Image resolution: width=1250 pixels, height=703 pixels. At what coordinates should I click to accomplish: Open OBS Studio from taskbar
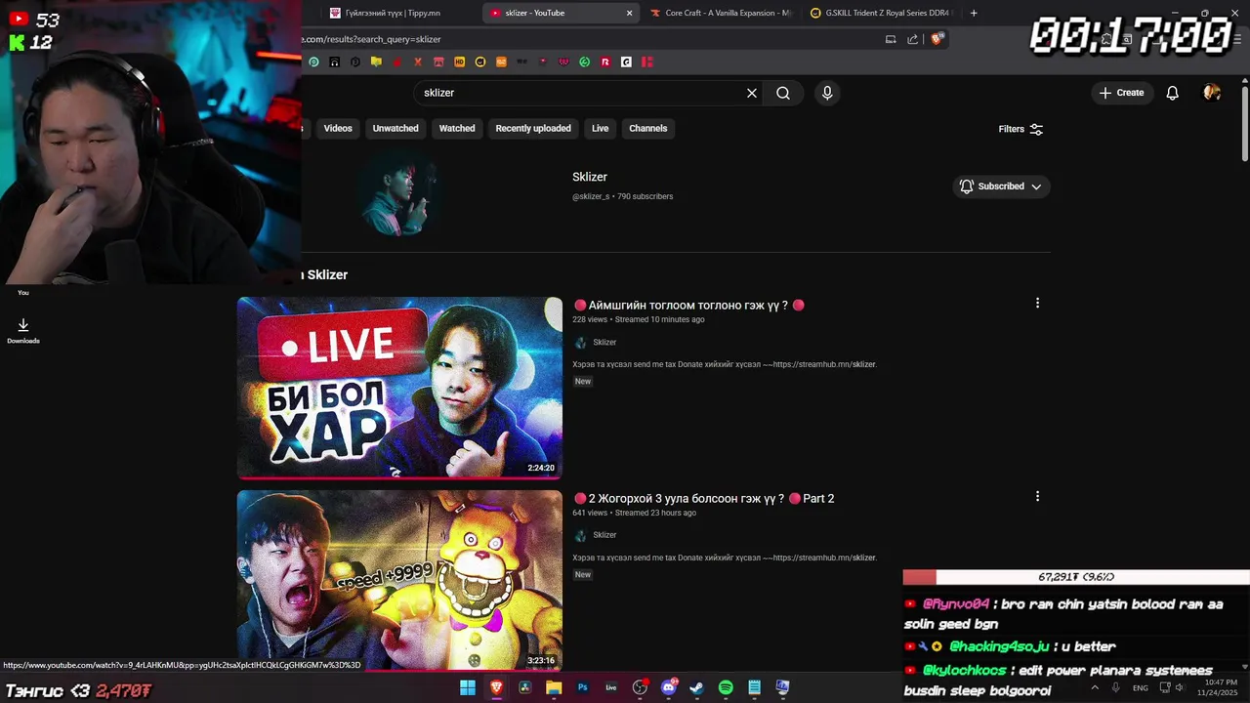pyautogui.click(x=640, y=687)
